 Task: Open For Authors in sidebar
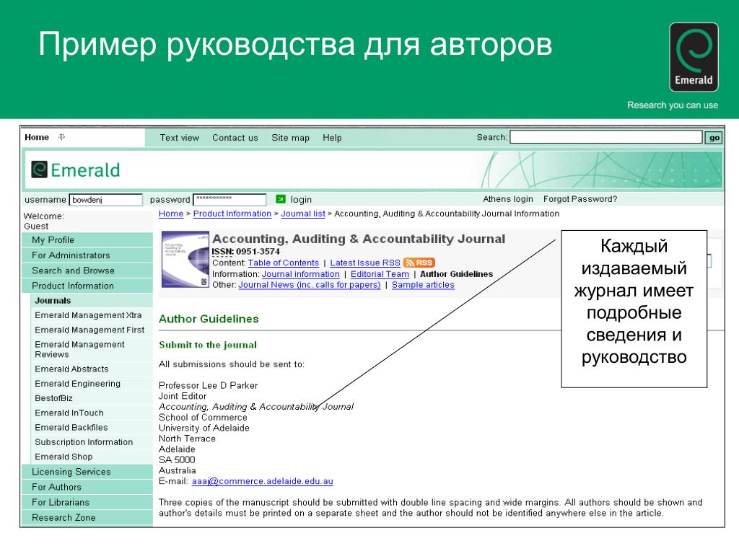(x=87, y=487)
